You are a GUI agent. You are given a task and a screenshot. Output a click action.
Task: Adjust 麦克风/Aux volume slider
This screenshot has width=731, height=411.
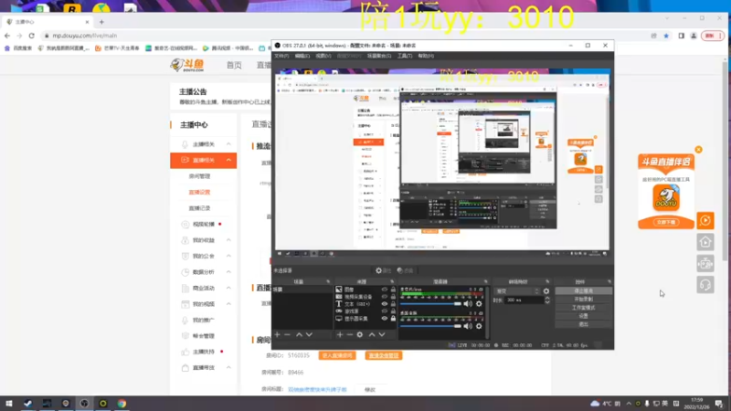(430, 304)
